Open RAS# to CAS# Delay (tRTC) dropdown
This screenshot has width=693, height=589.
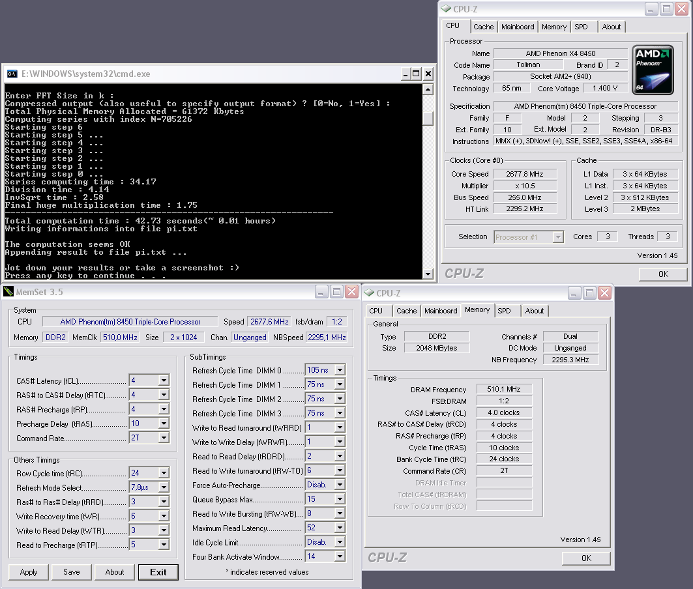click(164, 395)
